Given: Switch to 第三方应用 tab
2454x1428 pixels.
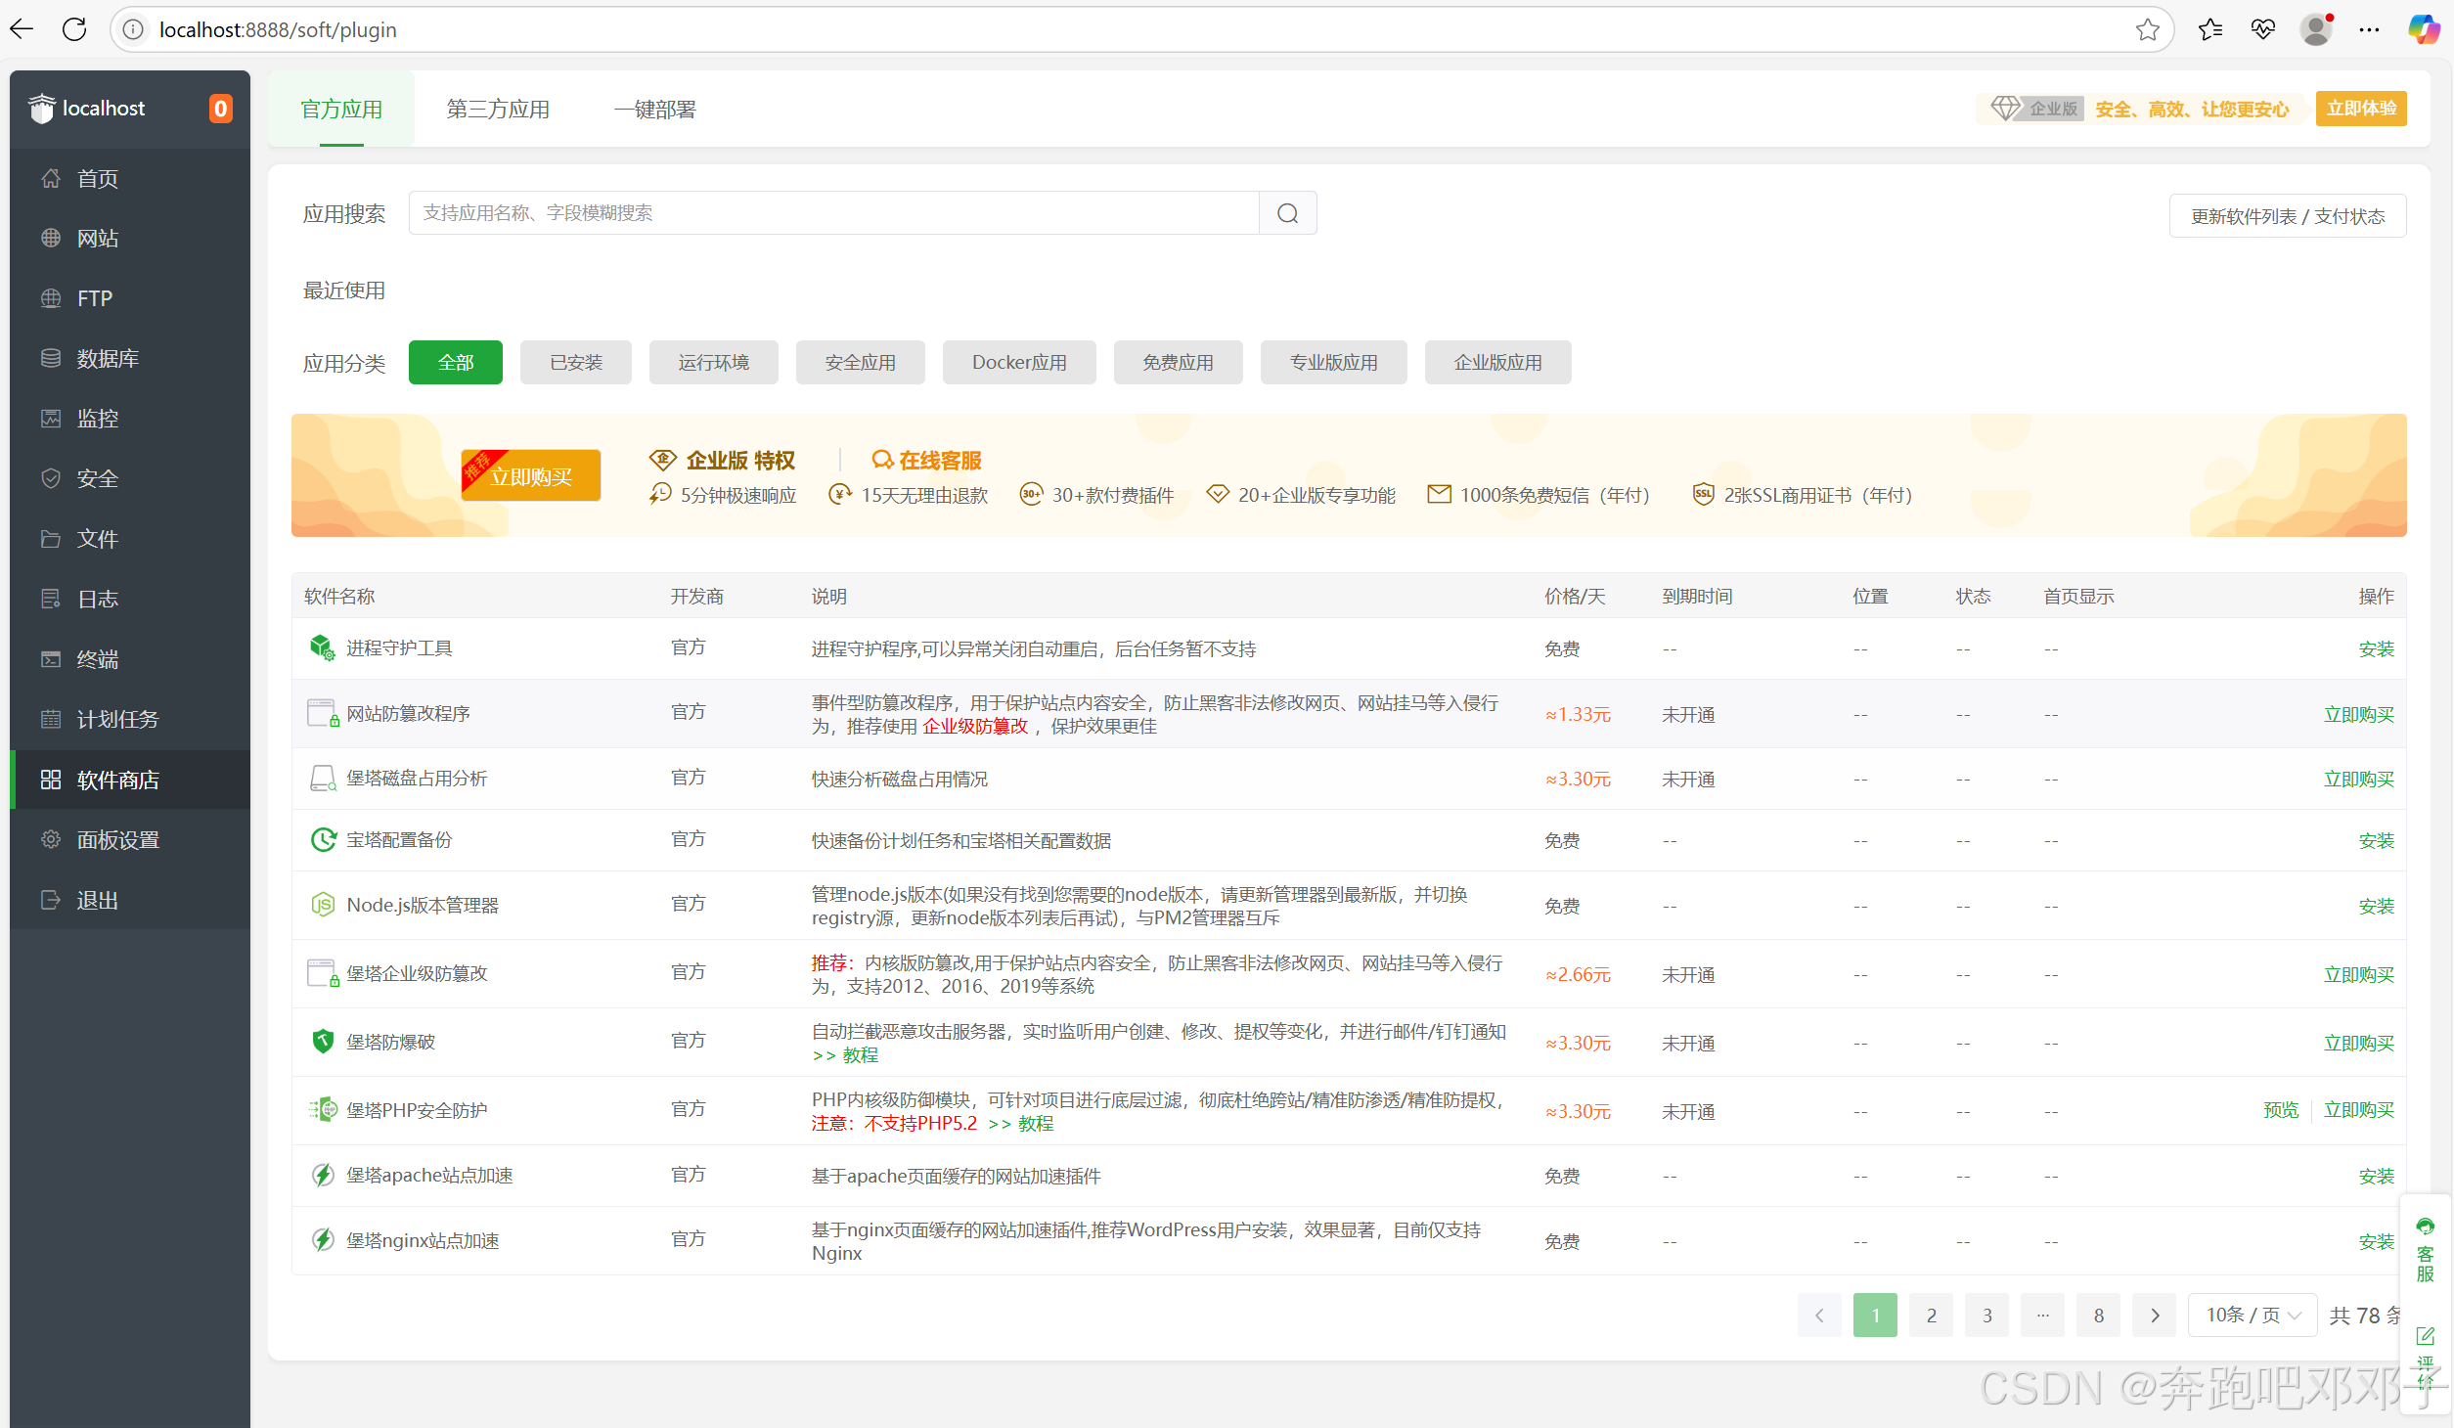Looking at the screenshot, I should pyautogui.click(x=498, y=110).
